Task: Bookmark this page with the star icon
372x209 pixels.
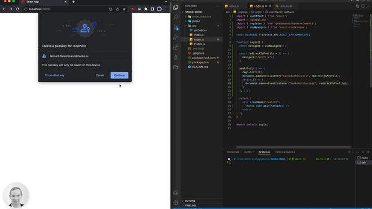Action: point(124,9)
